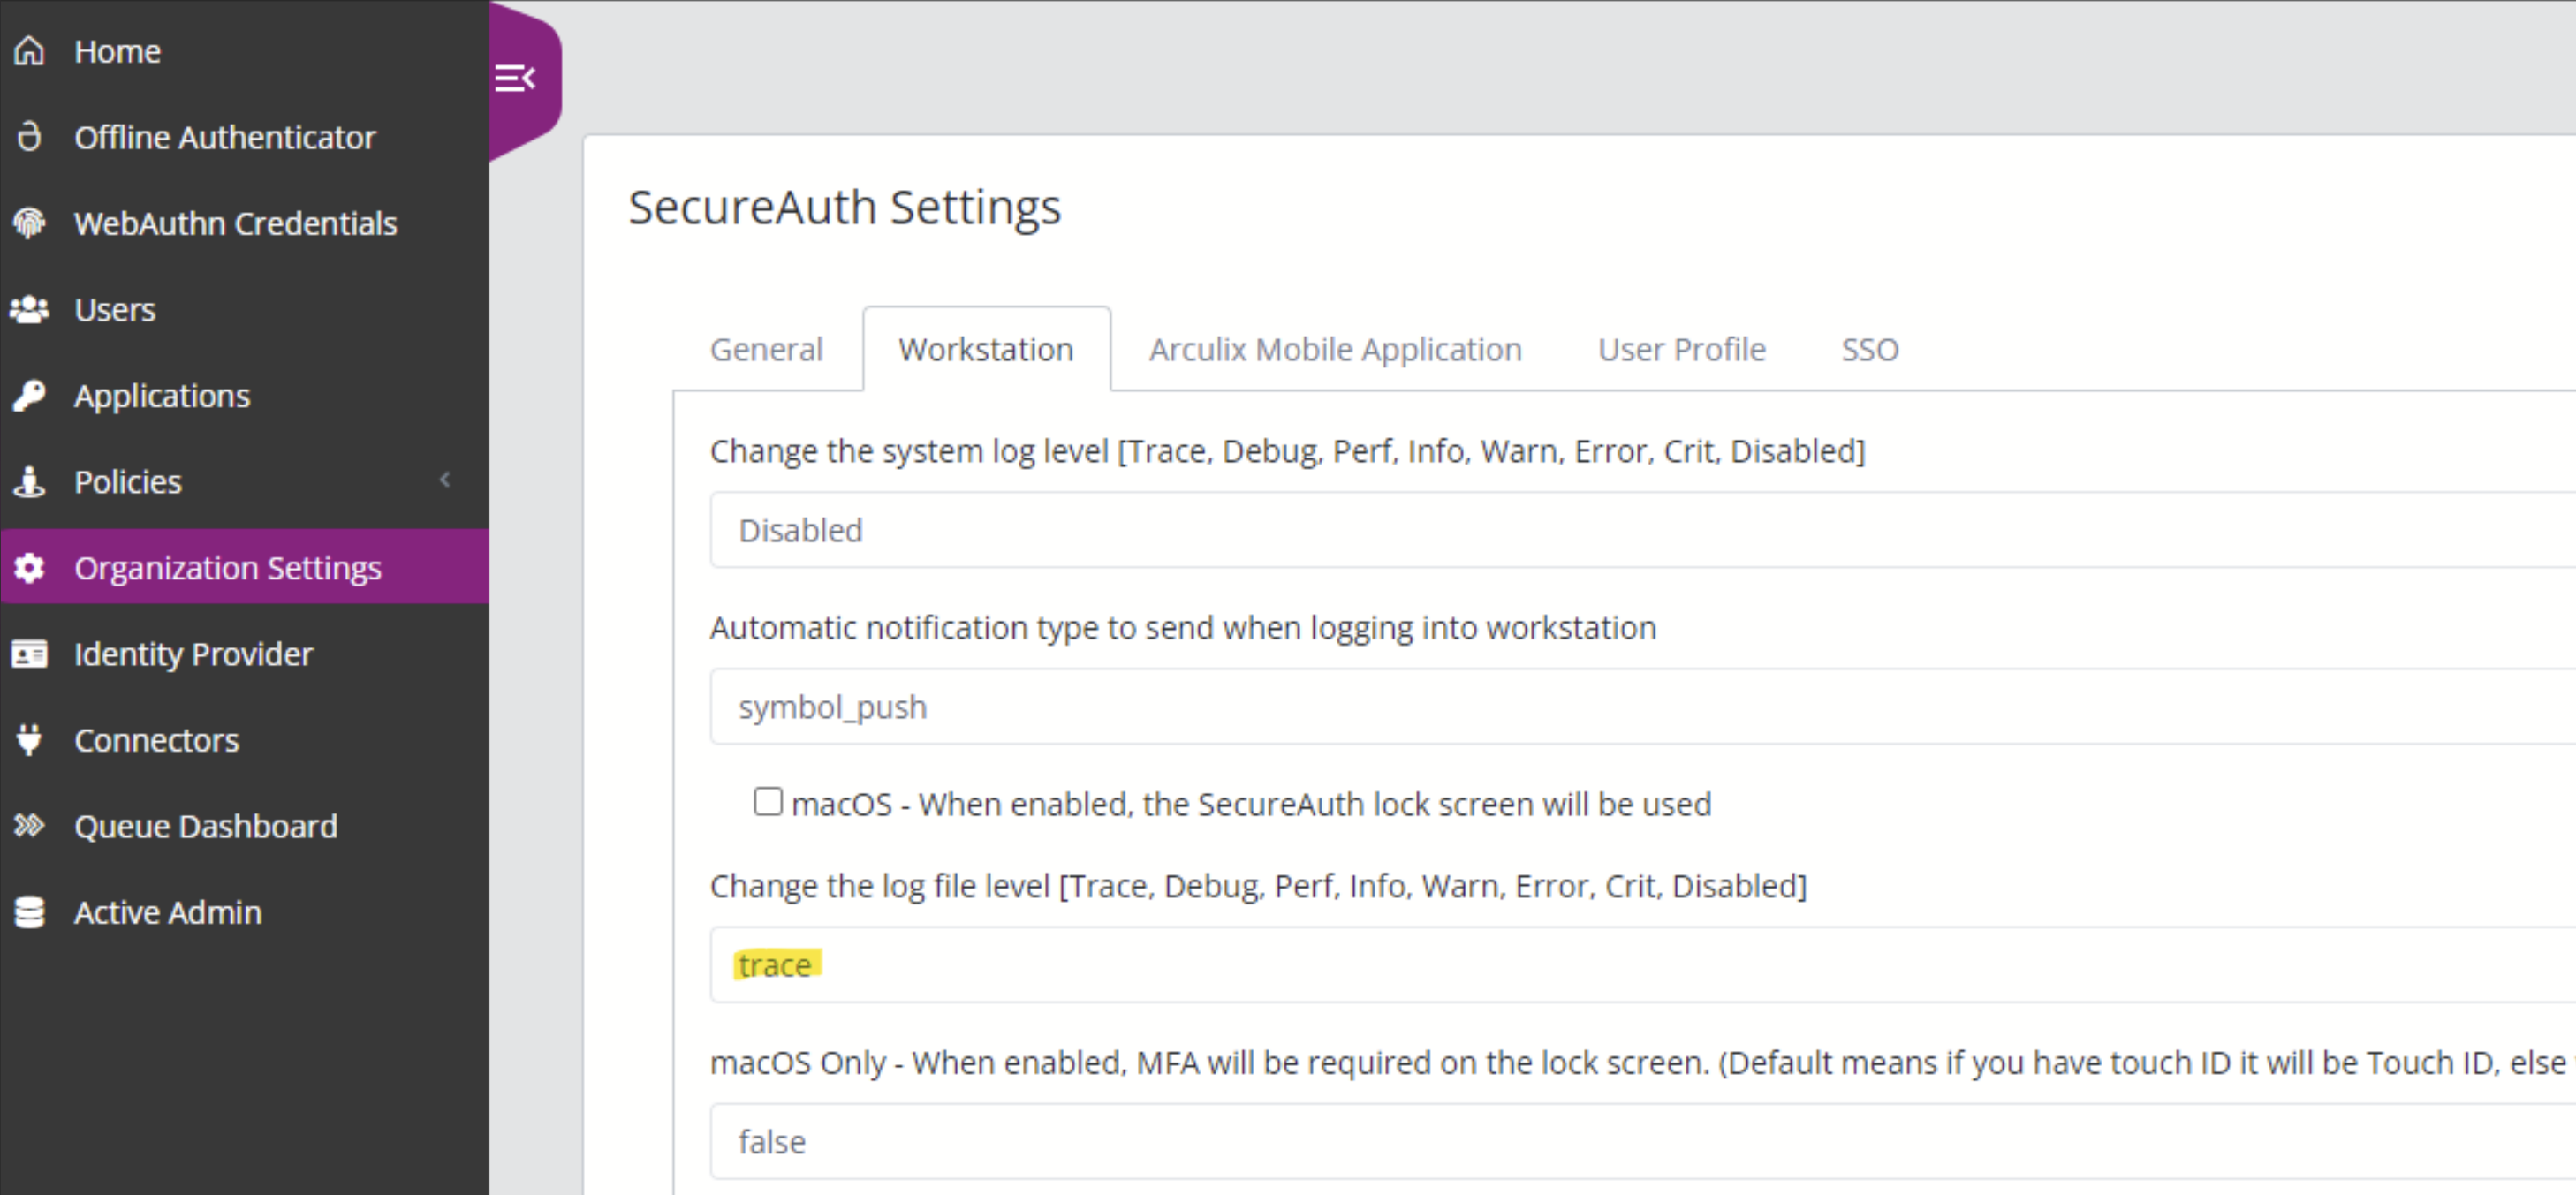The width and height of the screenshot is (2576, 1195).
Task: Open the Arculix Mobile Application tab
Action: click(1335, 350)
